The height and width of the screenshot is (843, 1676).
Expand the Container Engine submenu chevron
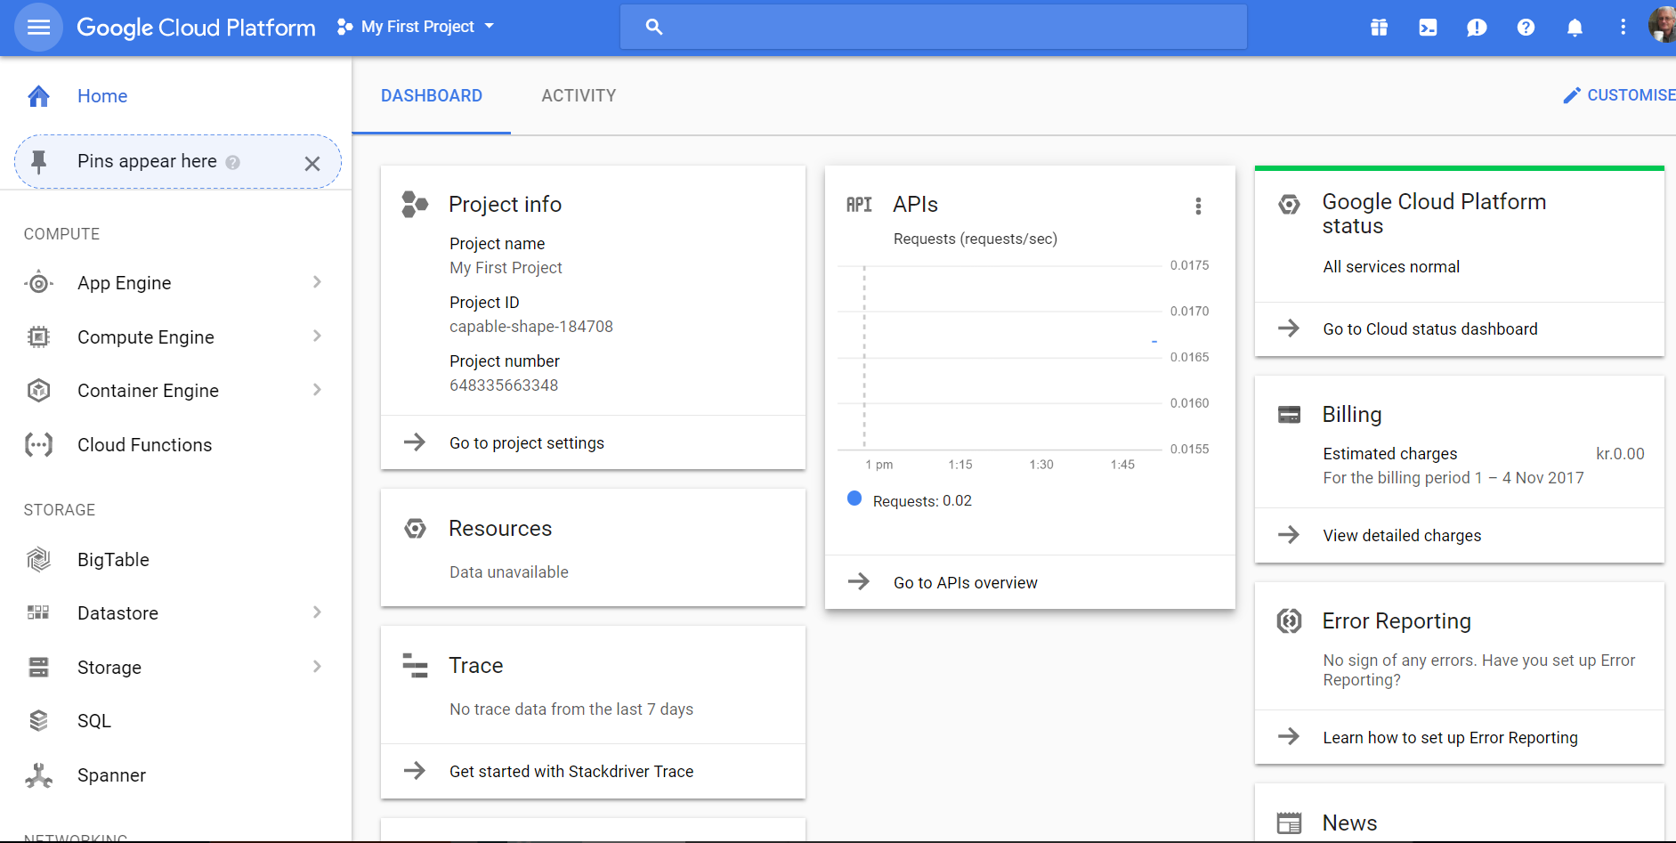pos(317,390)
